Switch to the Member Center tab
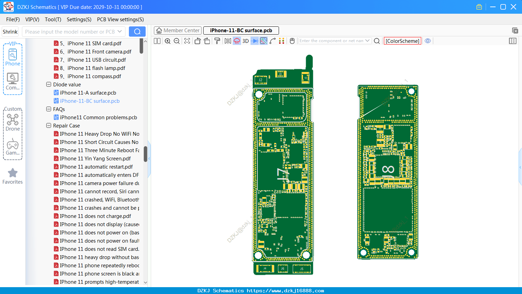The width and height of the screenshot is (522, 294). coord(178,30)
